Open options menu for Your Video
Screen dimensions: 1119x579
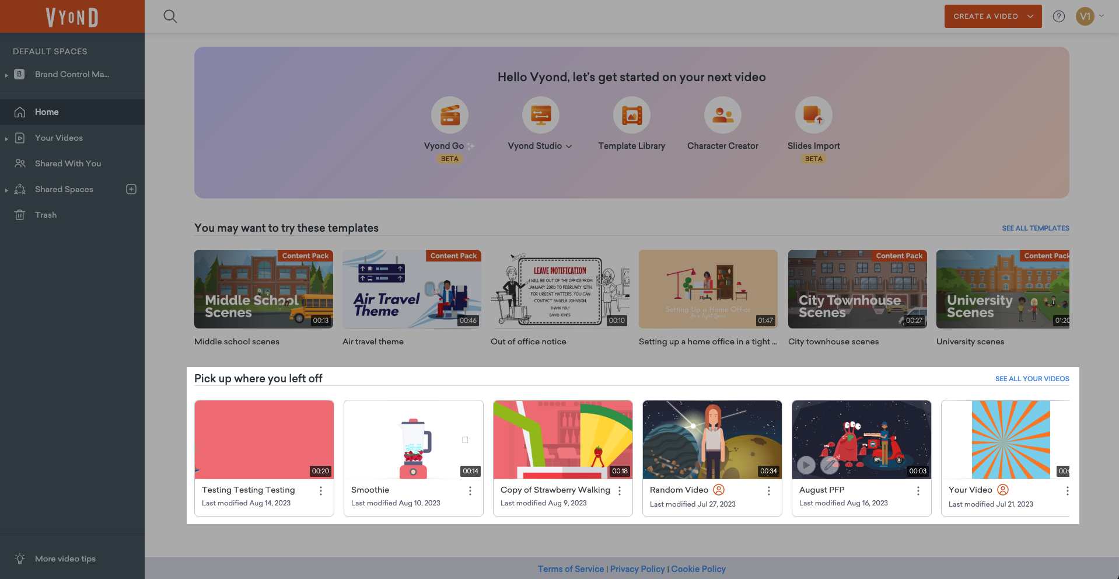(1067, 491)
